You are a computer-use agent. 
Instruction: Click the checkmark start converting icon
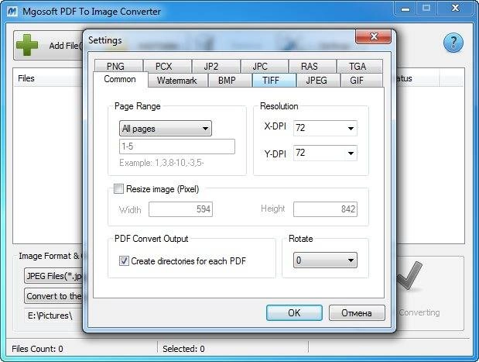409,276
